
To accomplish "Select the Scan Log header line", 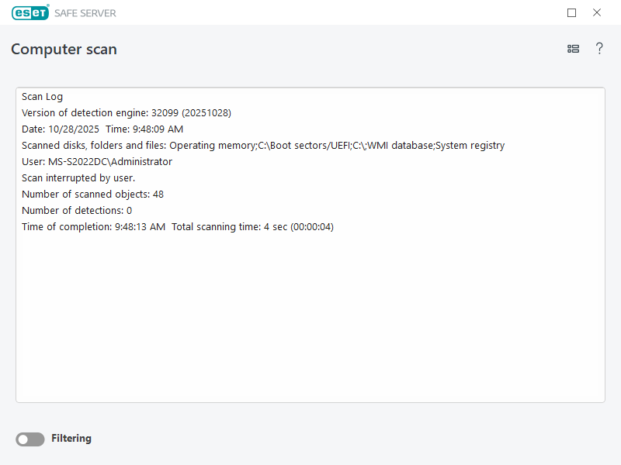I will 43,97.
